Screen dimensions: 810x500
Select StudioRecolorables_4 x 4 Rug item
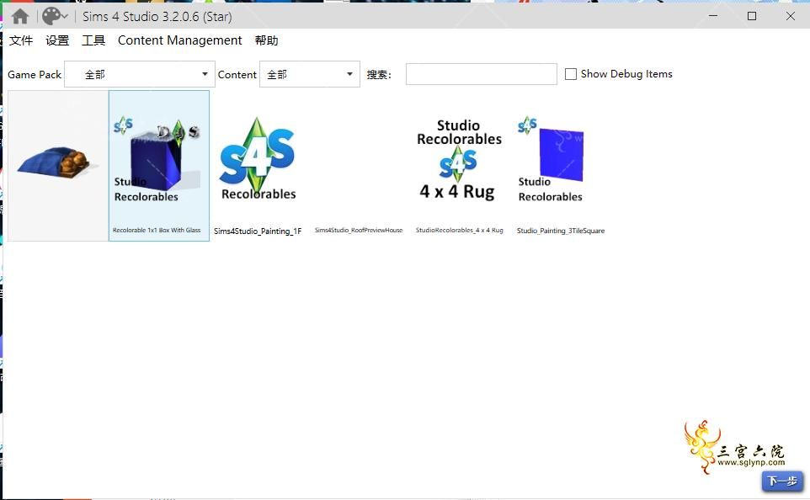point(459,165)
